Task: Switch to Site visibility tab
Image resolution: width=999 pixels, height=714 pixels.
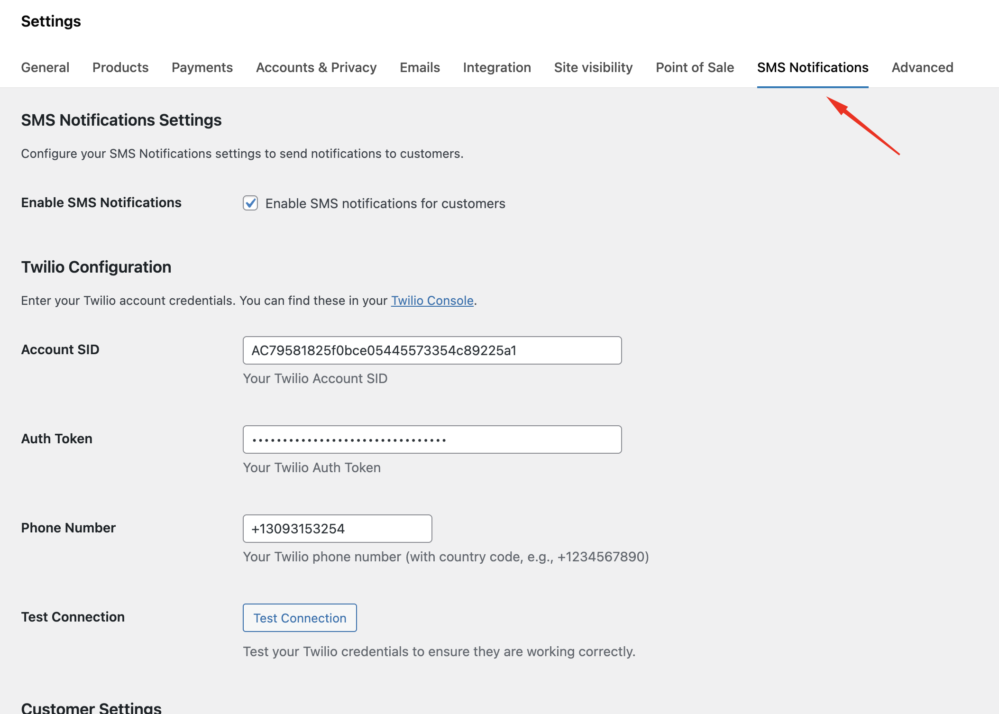Action: [593, 67]
